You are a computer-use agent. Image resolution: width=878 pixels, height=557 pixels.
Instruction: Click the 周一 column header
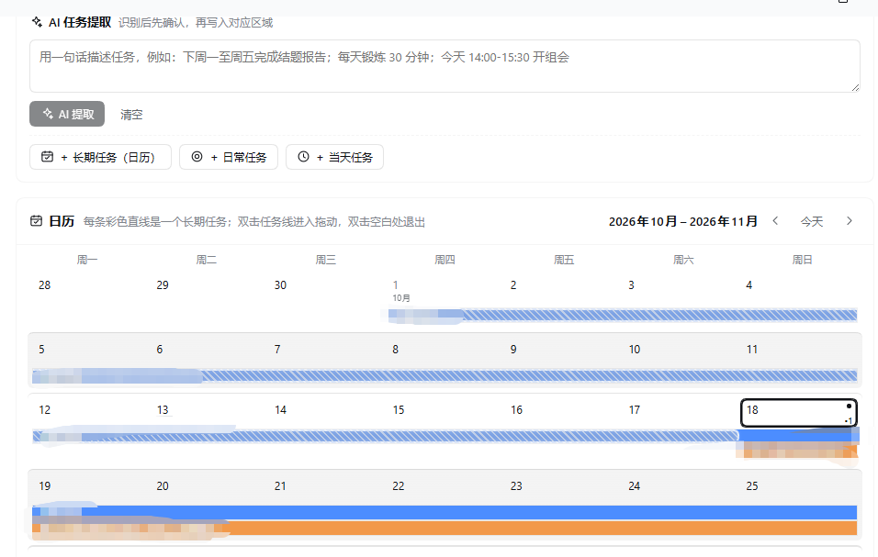pyautogui.click(x=87, y=260)
